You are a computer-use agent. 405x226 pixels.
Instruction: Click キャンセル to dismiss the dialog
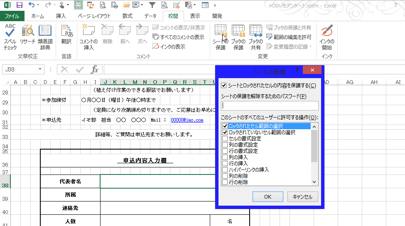pos(302,197)
